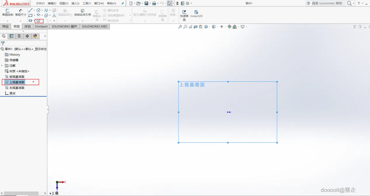Screen dimensions: 370x196
Task: Click the Zoom to Fit icon
Action: 180,27
